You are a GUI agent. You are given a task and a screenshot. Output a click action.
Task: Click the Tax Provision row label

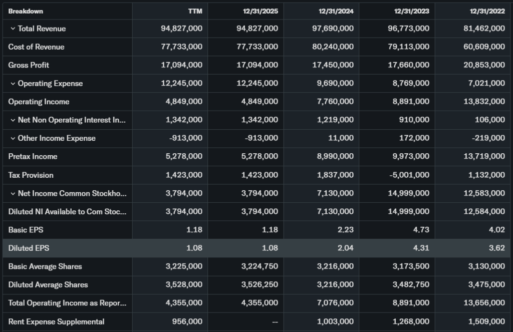[31, 175]
